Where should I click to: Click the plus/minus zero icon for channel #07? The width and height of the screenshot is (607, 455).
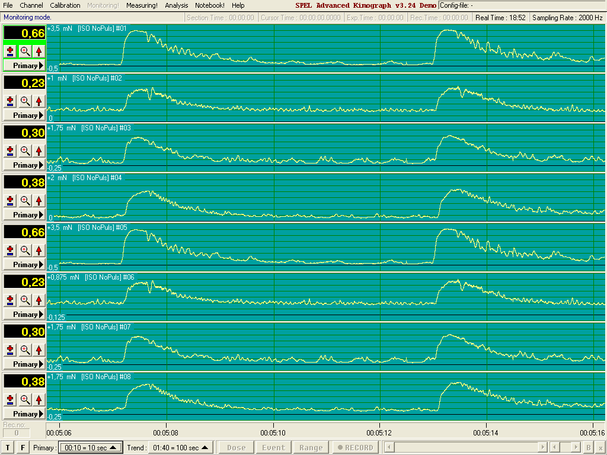pos(11,350)
